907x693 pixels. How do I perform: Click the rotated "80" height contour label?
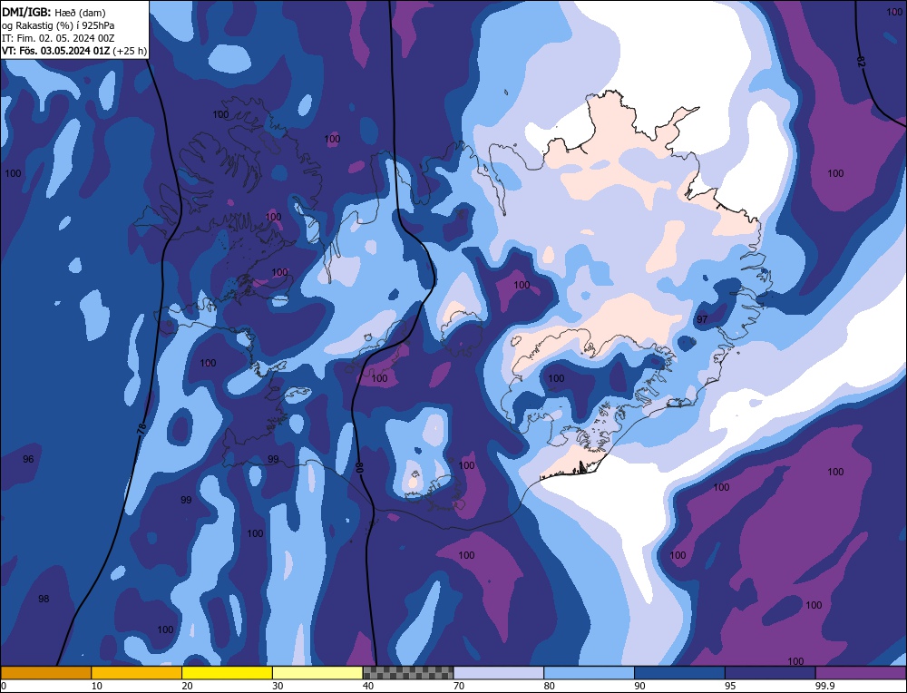tap(358, 467)
